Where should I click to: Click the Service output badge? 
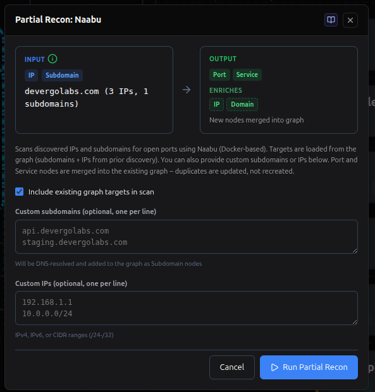pyautogui.click(x=247, y=74)
